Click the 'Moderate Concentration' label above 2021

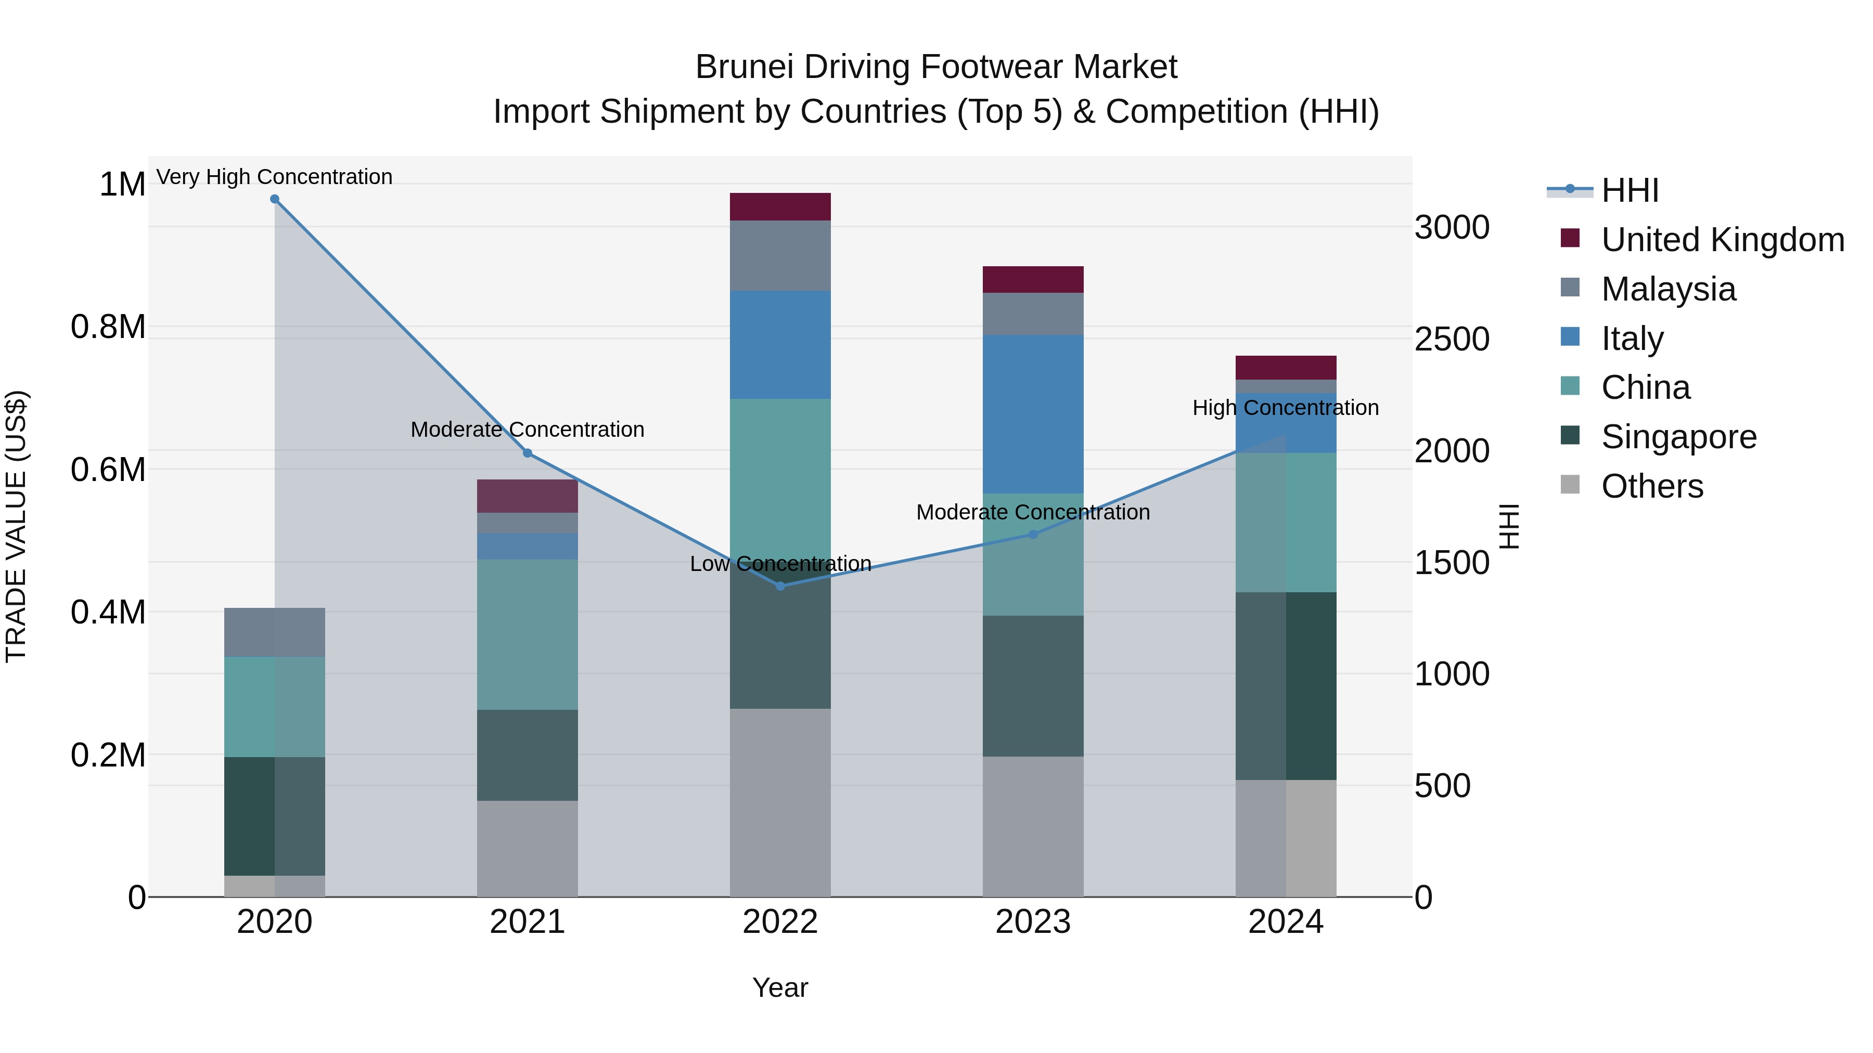click(528, 430)
